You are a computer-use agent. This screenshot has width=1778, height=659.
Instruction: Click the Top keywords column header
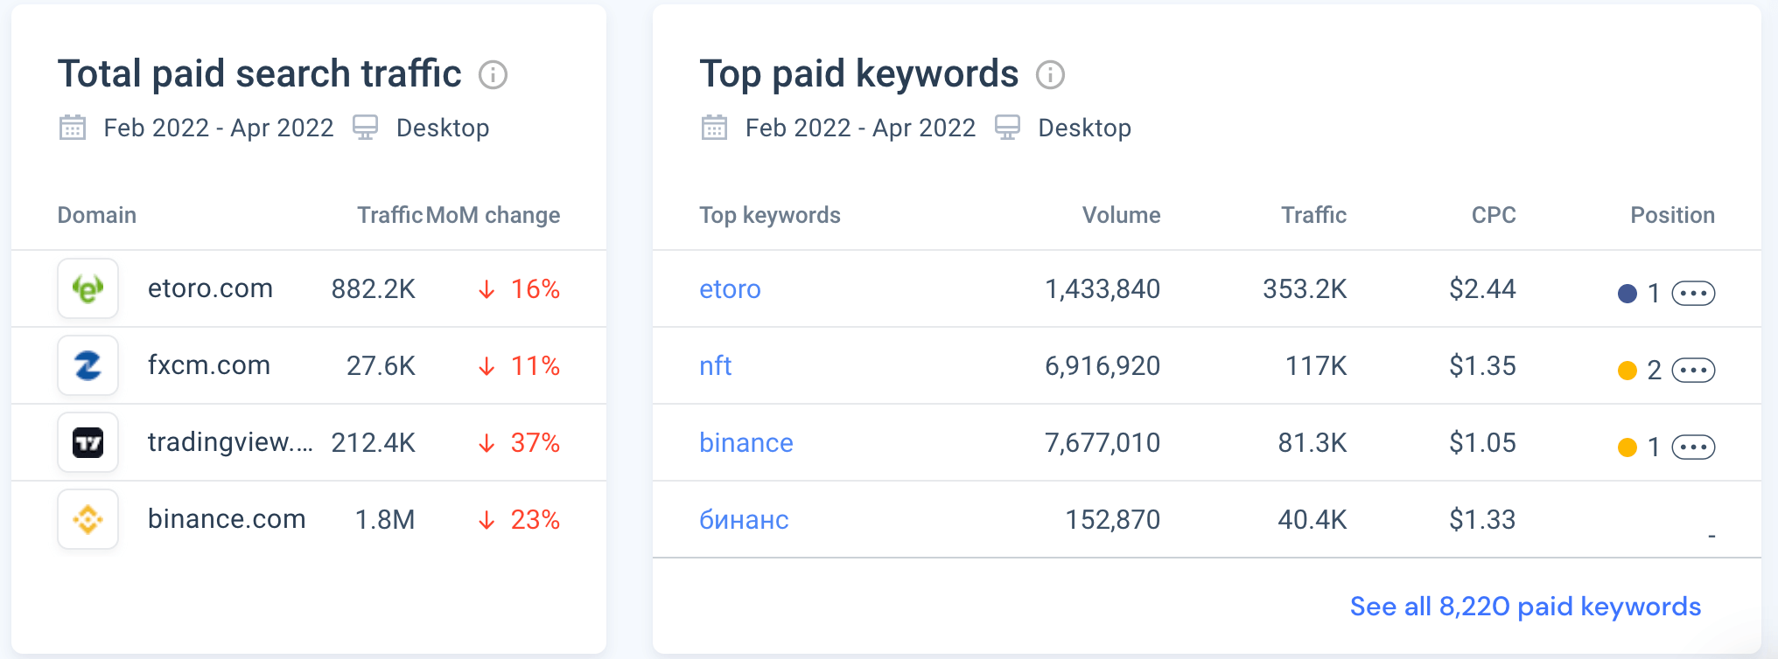click(x=770, y=215)
